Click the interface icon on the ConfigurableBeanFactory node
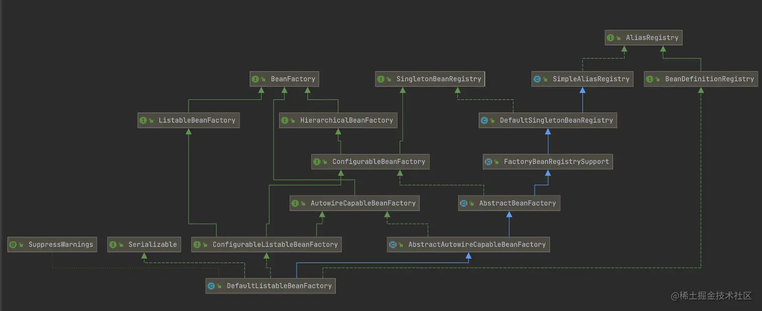 tap(317, 162)
